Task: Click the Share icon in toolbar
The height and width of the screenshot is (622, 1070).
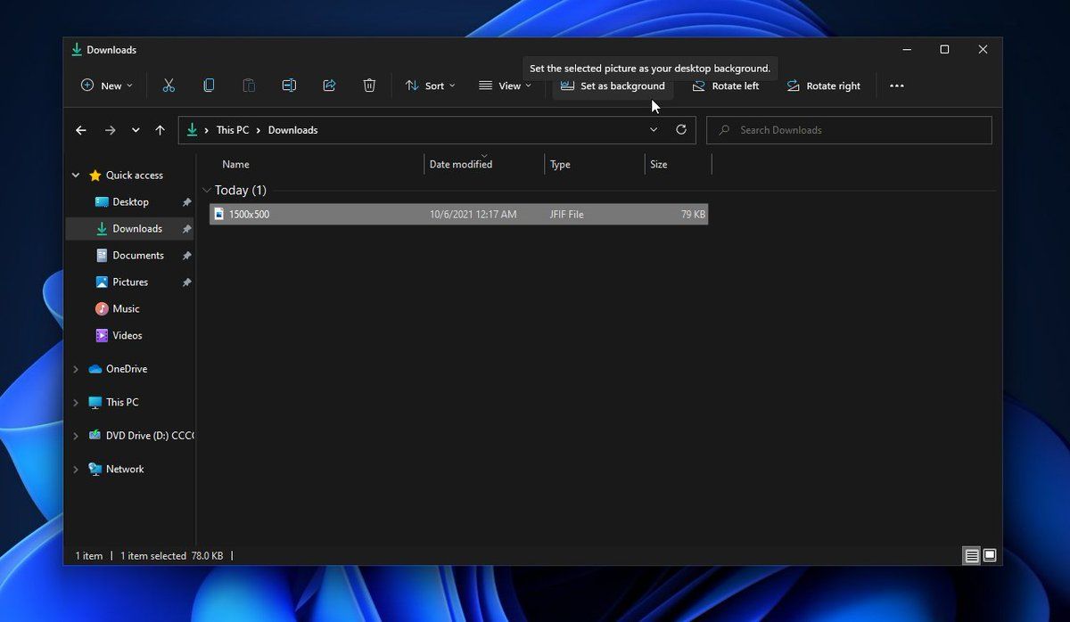Action: tap(329, 86)
